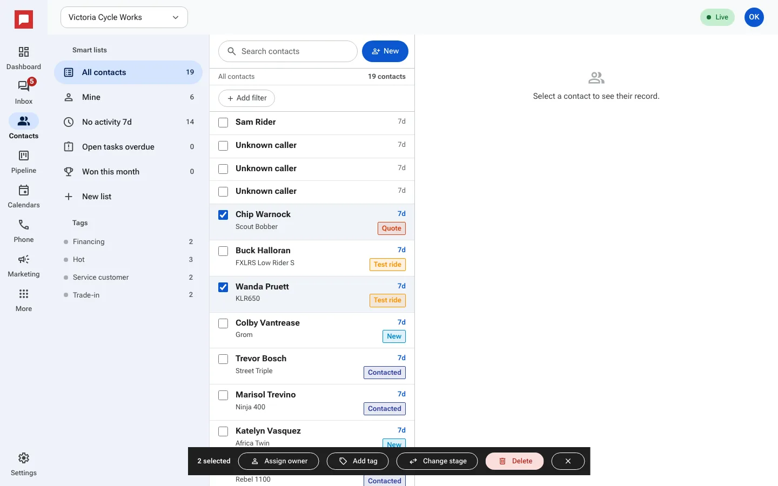Select the All contacts smart list

tap(128, 72)
